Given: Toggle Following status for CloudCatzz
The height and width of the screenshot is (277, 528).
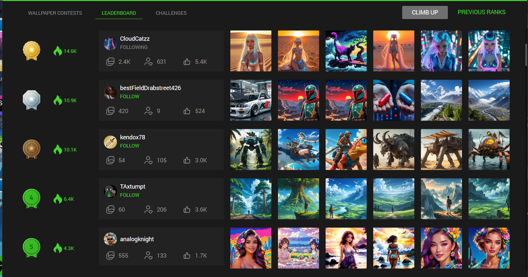Looking at the screenshot, I should [134, 47].
